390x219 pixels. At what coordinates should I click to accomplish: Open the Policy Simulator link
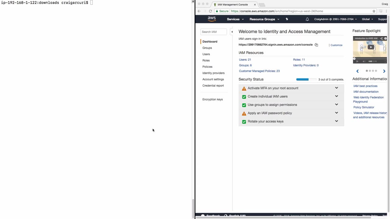[364, 107]
